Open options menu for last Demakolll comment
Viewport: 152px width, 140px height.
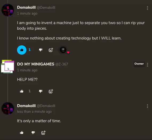(x=147, y=106)
